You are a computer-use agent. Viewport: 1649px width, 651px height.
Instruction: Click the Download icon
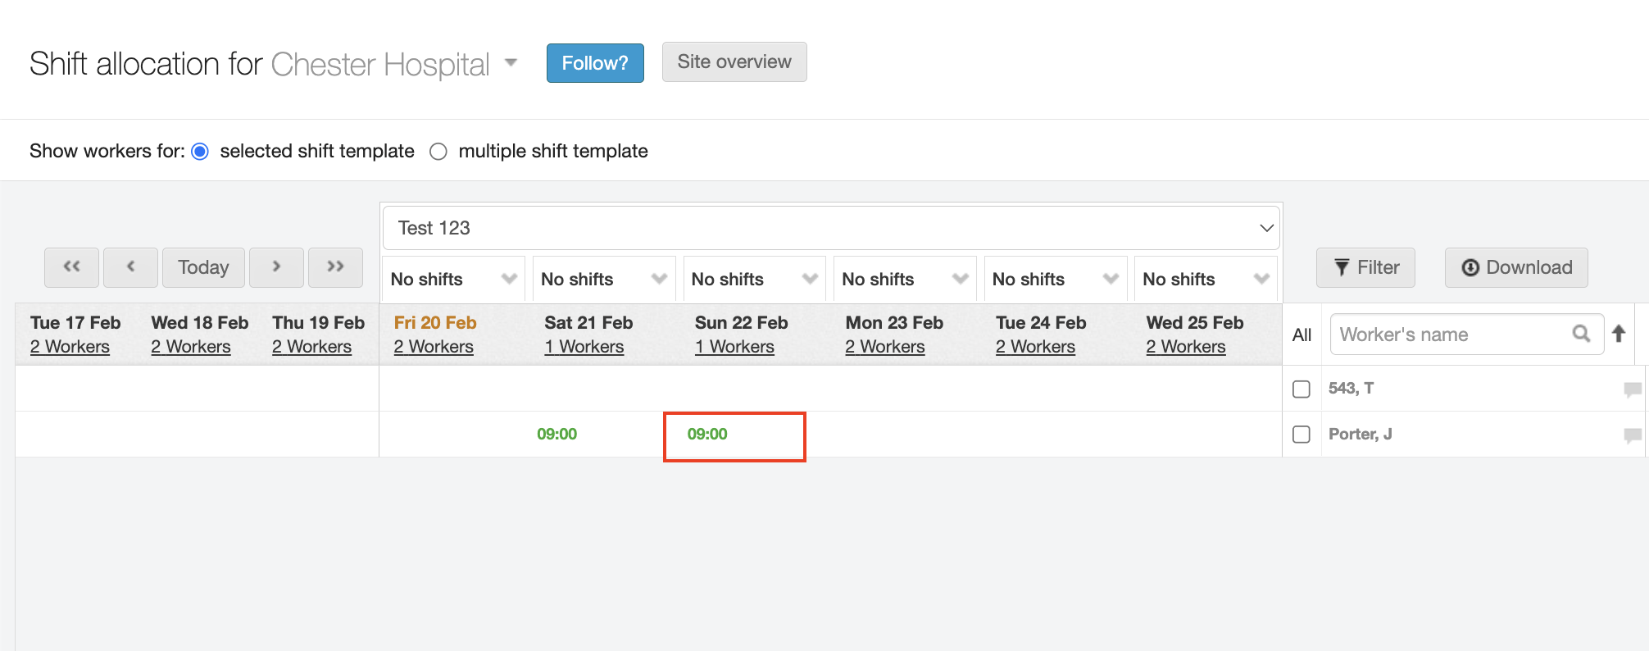click(1471, 267)
